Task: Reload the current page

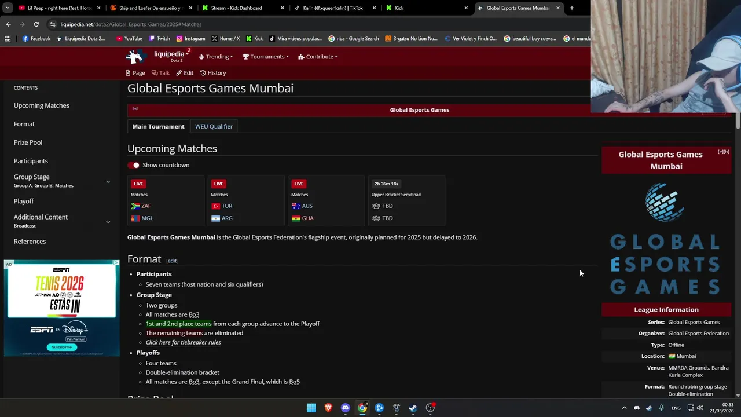Action: 36,24
